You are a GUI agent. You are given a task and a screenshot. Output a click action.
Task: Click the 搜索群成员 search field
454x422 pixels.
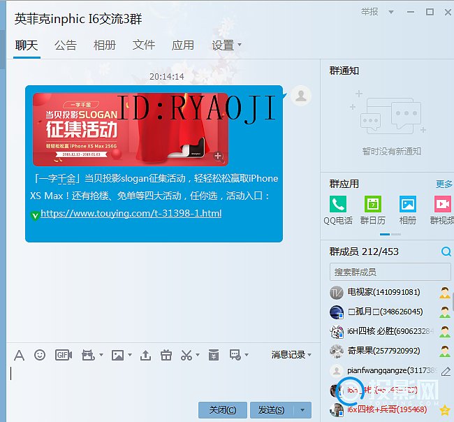390,272
